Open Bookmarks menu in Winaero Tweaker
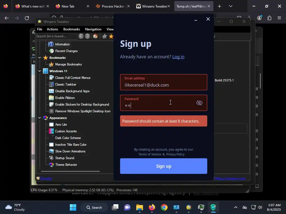This screenshot has width=286, height=214. 71,29
